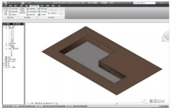Collapse the Floor Plans tree node
This screenshot has width=170, height=108.
(6, 28)
